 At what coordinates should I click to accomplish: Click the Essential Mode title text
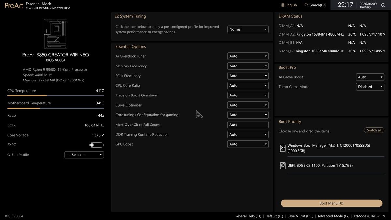click(x=39, y=4)
